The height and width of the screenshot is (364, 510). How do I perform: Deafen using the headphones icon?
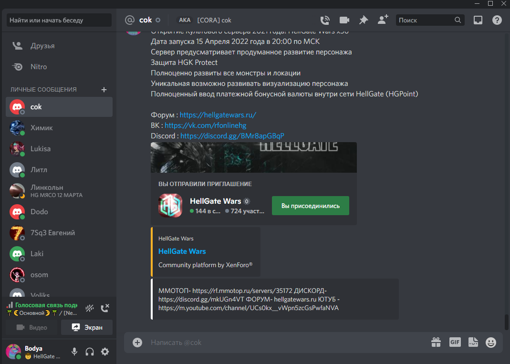click(x=89, y=352)
